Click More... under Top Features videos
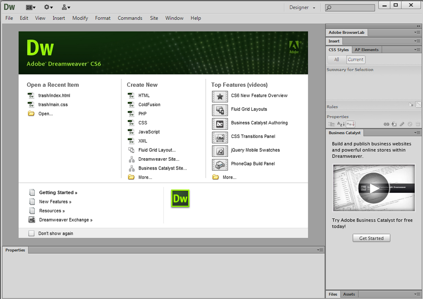The height and width of the screenshot is (299, 423). pos(229,177)
